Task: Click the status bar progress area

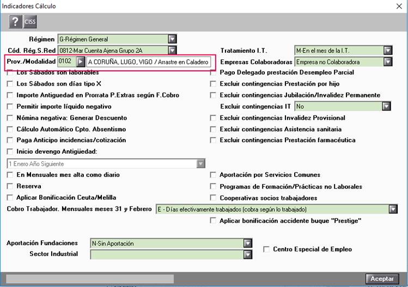Action: pyautogui.click(x=90, y=279)
